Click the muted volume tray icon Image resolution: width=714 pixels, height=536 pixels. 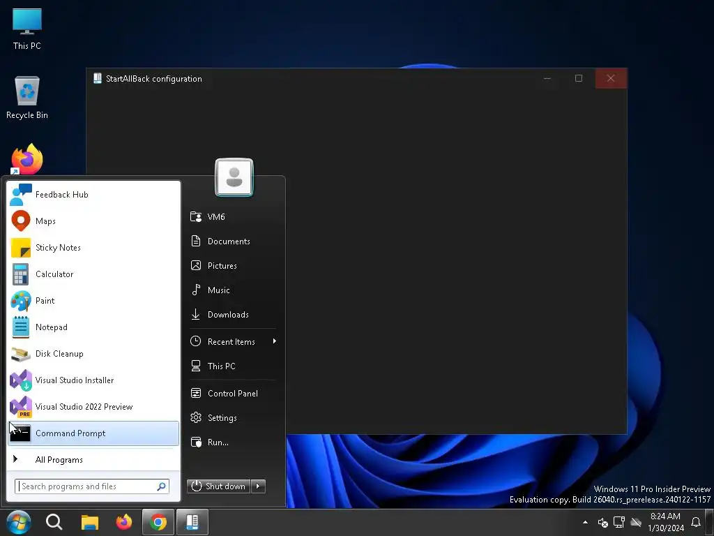click(602, 522)
